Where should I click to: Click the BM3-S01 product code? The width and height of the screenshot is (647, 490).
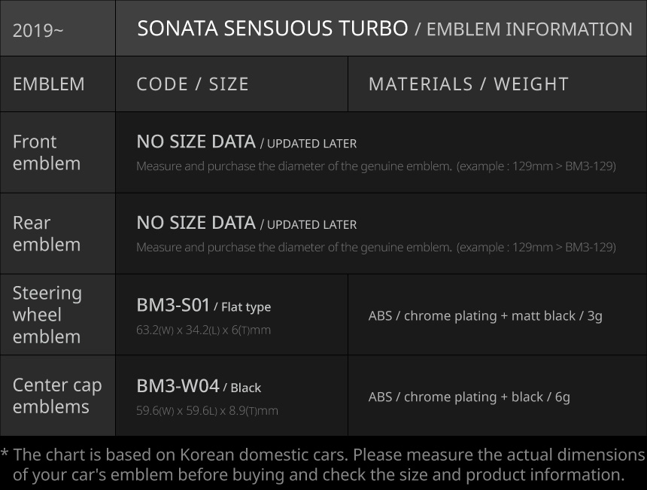[x=173, y=305]
